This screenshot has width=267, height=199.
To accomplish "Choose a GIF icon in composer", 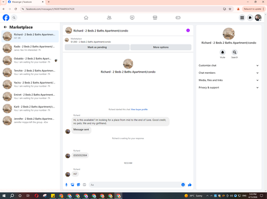I will coord(84,185).
